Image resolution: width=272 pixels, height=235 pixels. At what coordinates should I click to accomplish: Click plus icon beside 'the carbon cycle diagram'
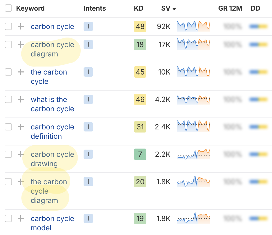tap(21, 182)
